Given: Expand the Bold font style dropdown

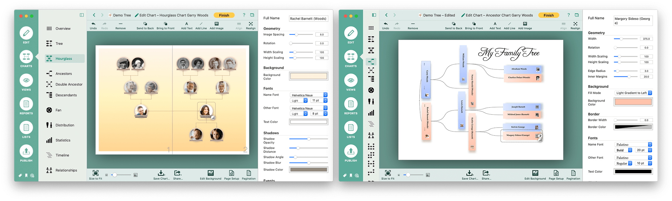Looking at the screenshot, I should click(x=624, y=150).
